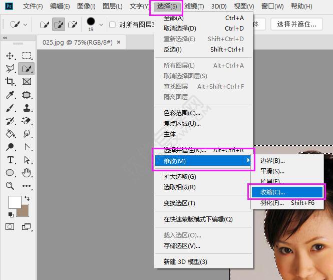Expand the brush options dropdown arrow
333x280 pixels.
click(101, 25)
